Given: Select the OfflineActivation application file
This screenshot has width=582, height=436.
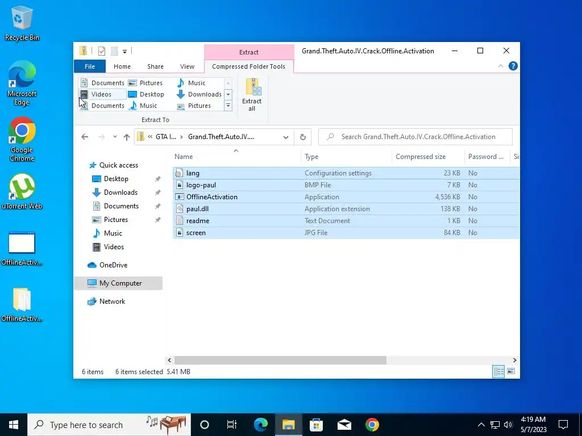Looking at the screenshot, I should (346, 197).
